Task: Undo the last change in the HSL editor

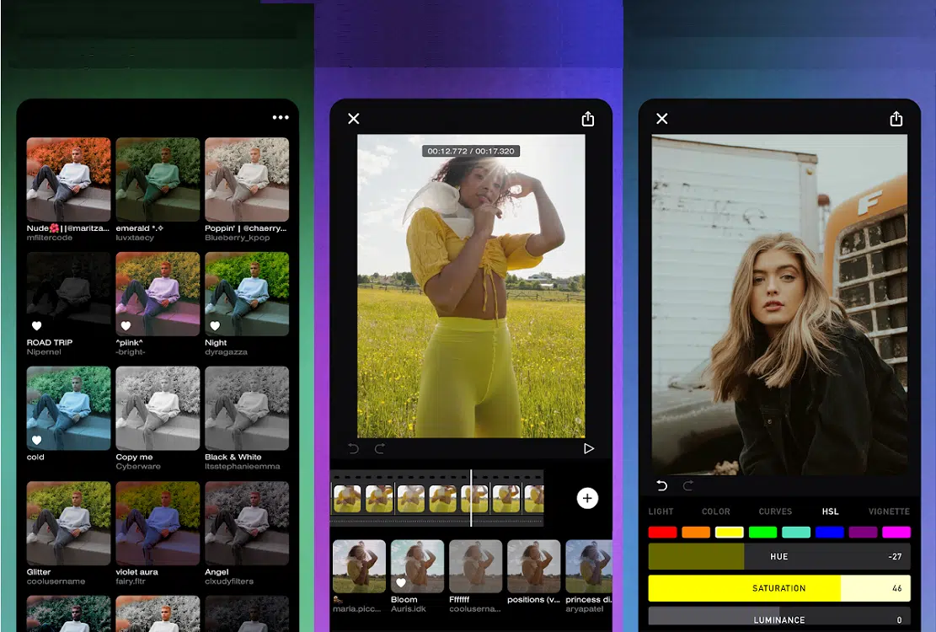Action: (x=662, y=485)
